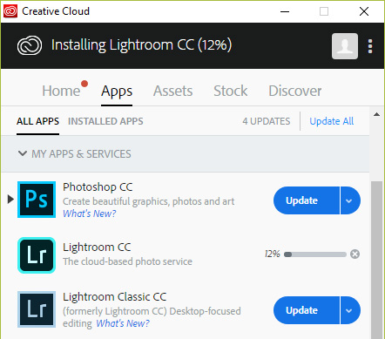385x339 pixels.
Task: Expand the Photoshop CC row triangle
Action: point(10,200)
